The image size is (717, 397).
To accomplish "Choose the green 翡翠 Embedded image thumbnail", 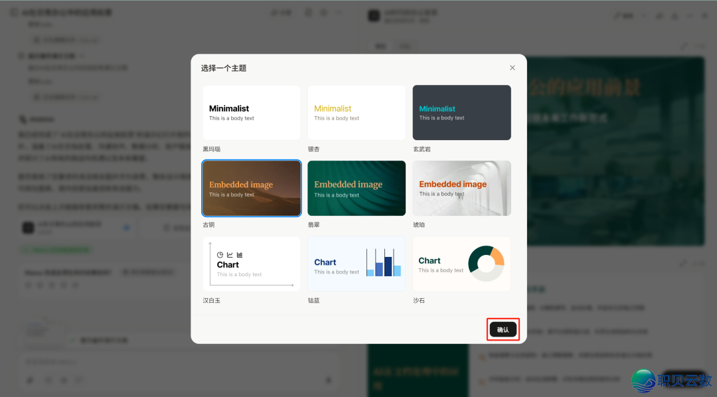I will 357,189.
